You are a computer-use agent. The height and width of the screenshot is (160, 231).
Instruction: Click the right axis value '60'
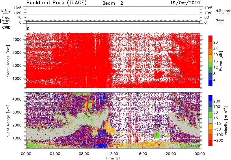point(206,17)
